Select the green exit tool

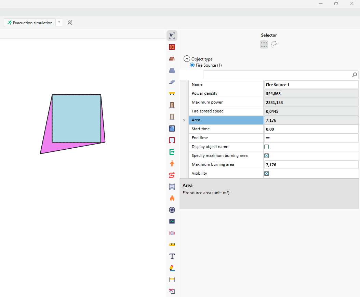pyautogui.click(x=172, y=152)
